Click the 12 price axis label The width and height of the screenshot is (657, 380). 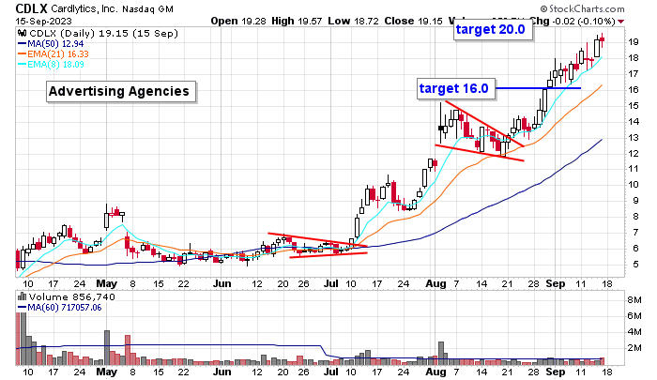tap(634, 153)
